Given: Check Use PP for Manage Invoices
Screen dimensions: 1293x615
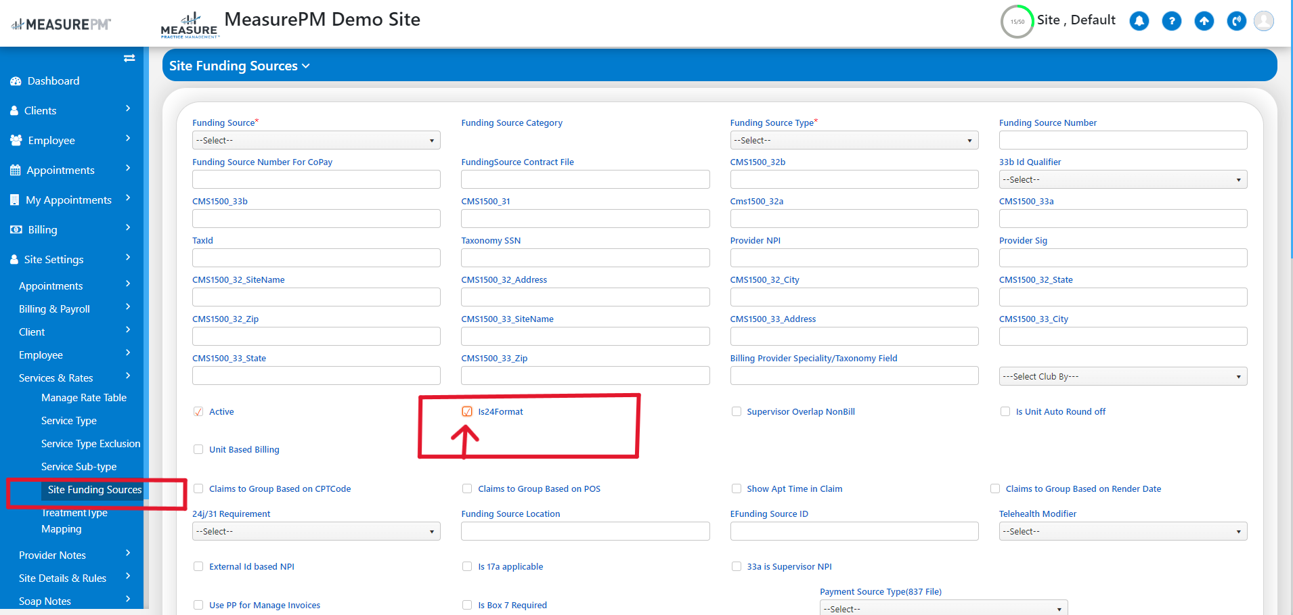Looking at the screenshot, I should coord(198,605).
